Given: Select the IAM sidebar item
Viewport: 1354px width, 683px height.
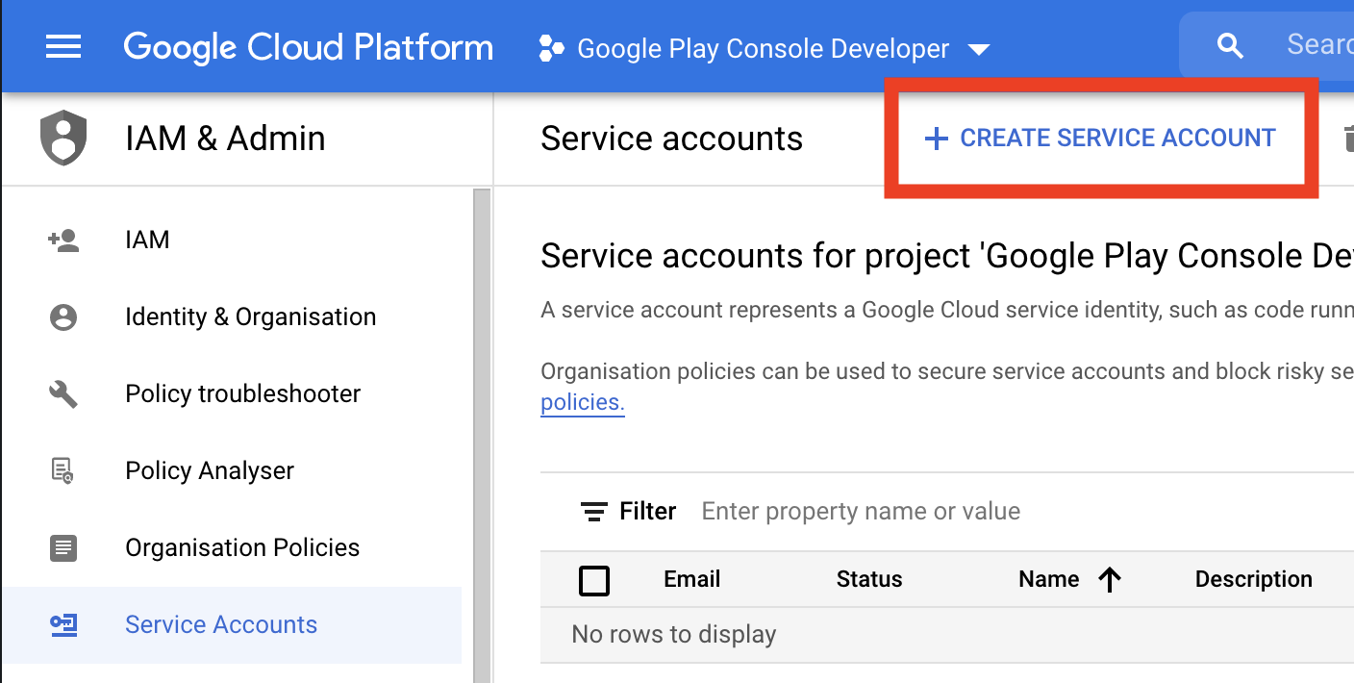Looking at the screenshot, I should point(146,240).
